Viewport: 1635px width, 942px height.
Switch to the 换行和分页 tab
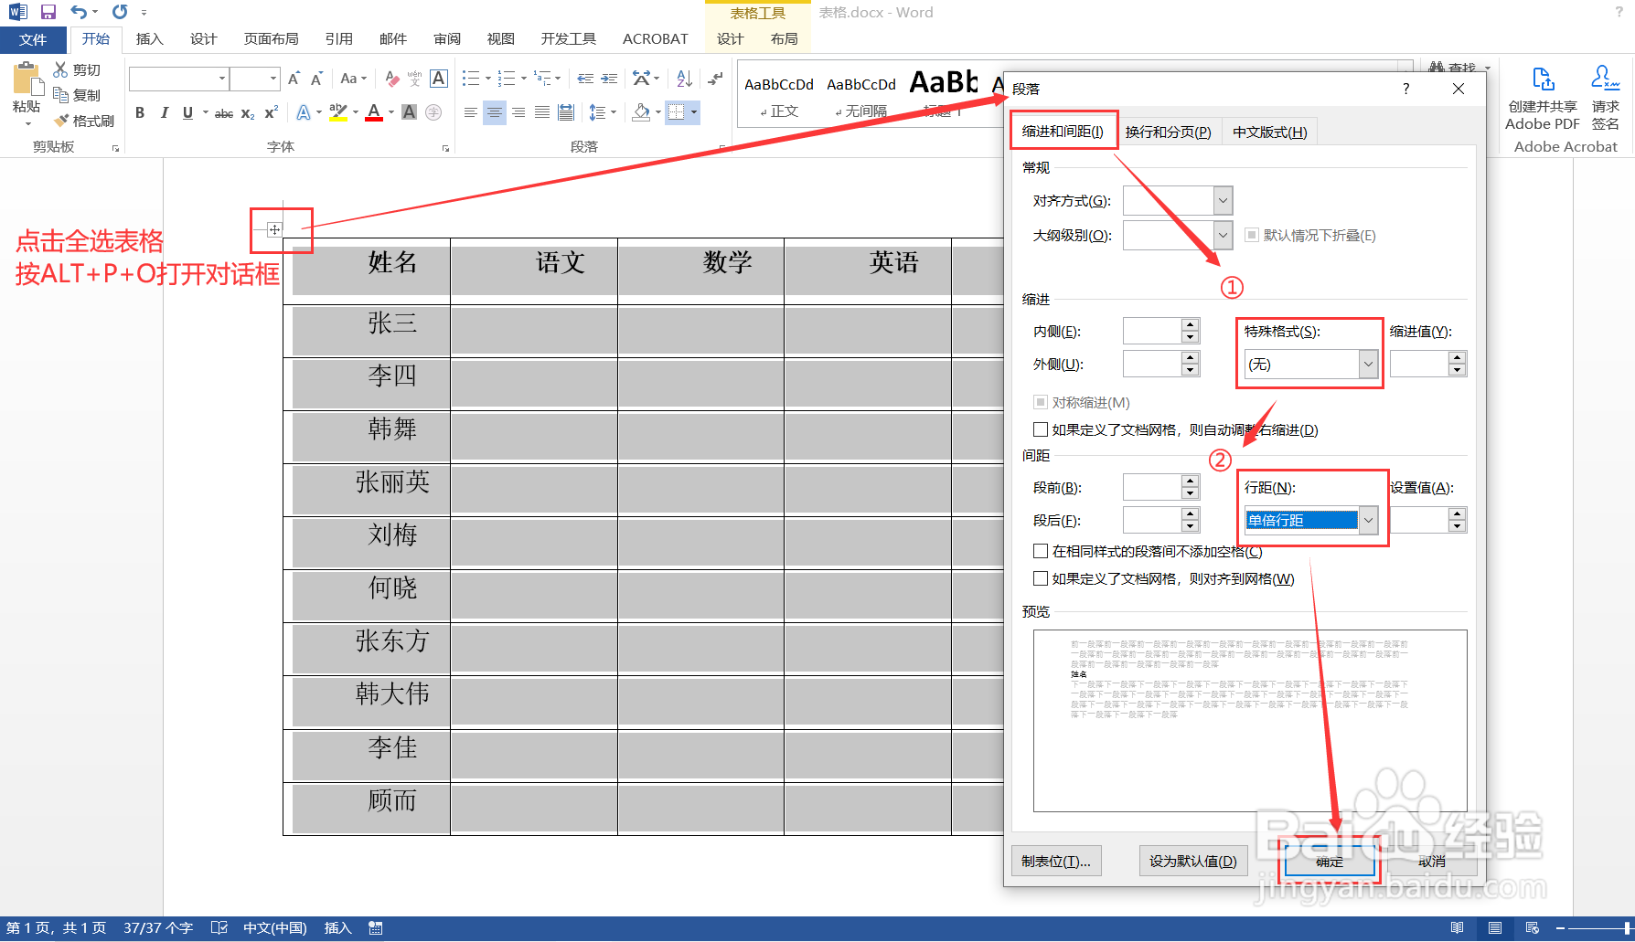tap(1169, 131)
